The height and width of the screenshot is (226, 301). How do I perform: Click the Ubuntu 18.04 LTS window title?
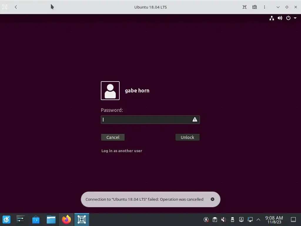pyautogui.click(x=150, y=7)
